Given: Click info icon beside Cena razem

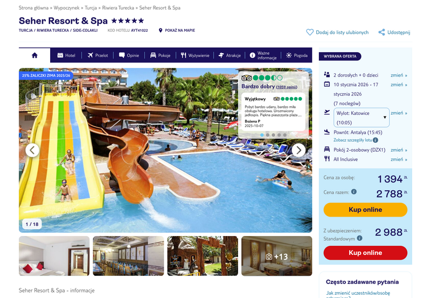Looking at the screenshot, I should click(x=354, y=192).
